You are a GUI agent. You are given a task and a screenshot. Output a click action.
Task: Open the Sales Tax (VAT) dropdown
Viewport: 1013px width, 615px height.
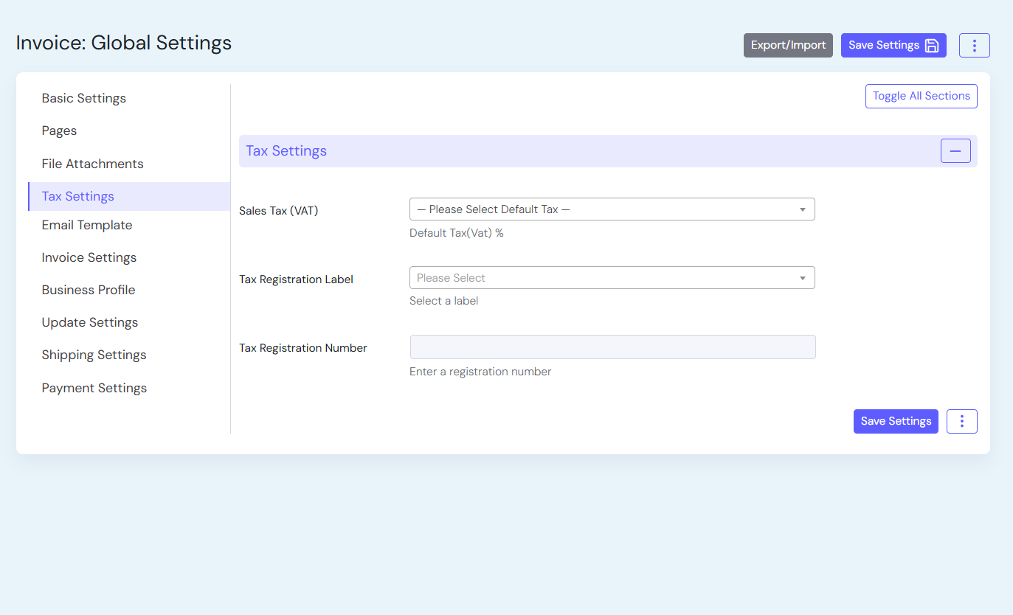coord(612,209)
